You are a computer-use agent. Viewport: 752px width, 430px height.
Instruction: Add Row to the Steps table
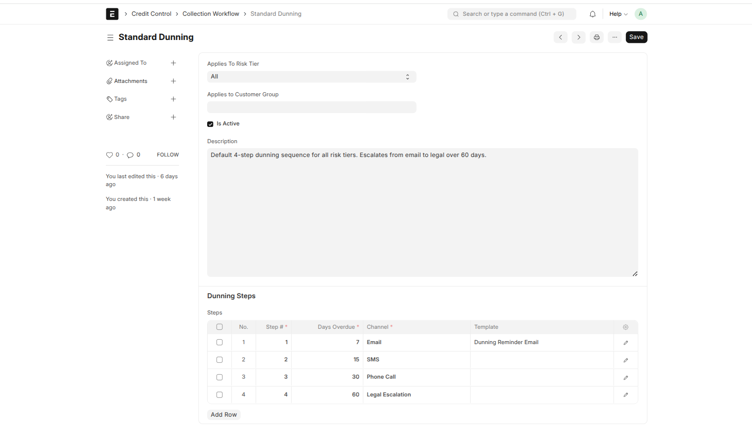(223, 415)
